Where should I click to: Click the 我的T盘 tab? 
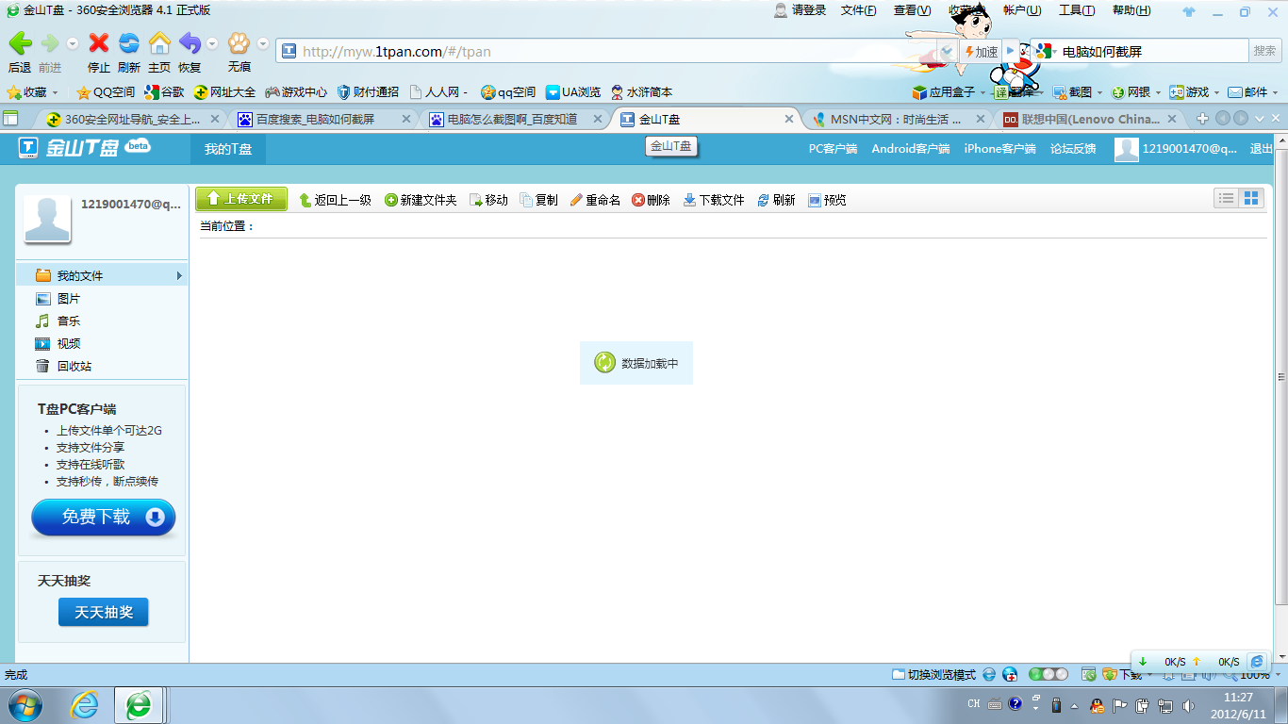[228, 149]
